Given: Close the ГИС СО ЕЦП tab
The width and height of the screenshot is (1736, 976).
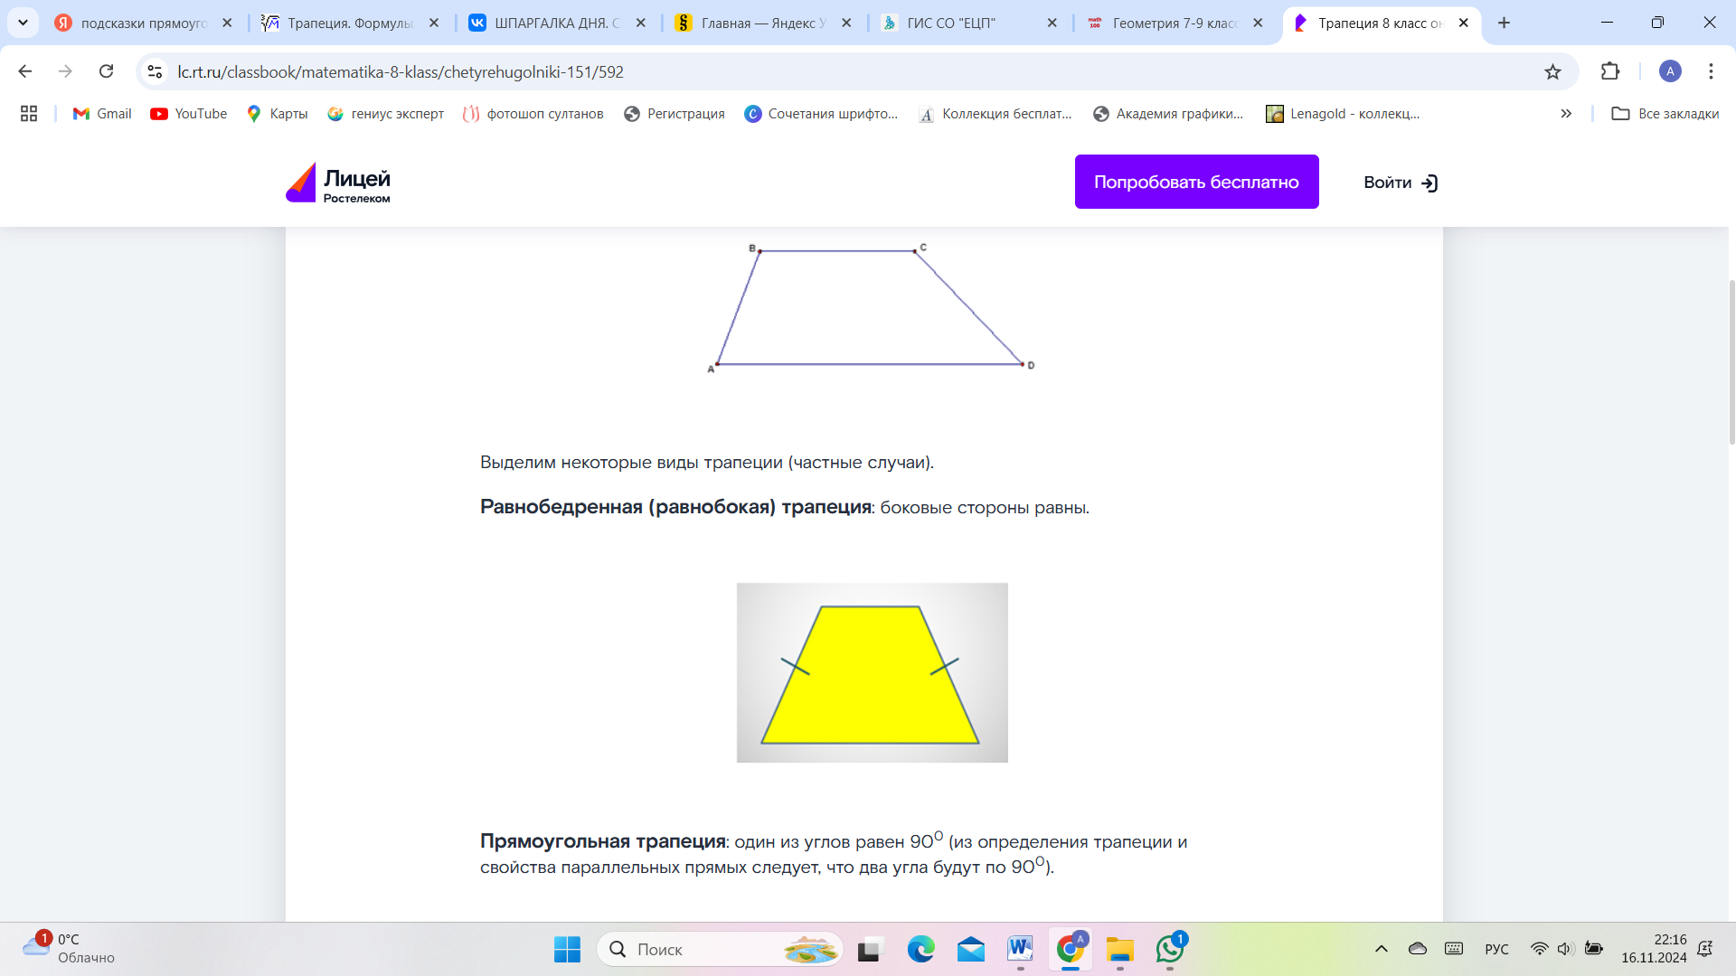Looking at the screenshot, I should [1052, 23].
